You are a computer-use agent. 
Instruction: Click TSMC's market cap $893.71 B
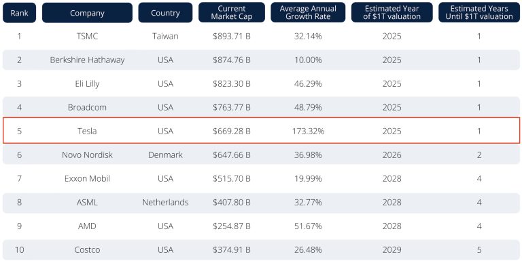(232, 36)
